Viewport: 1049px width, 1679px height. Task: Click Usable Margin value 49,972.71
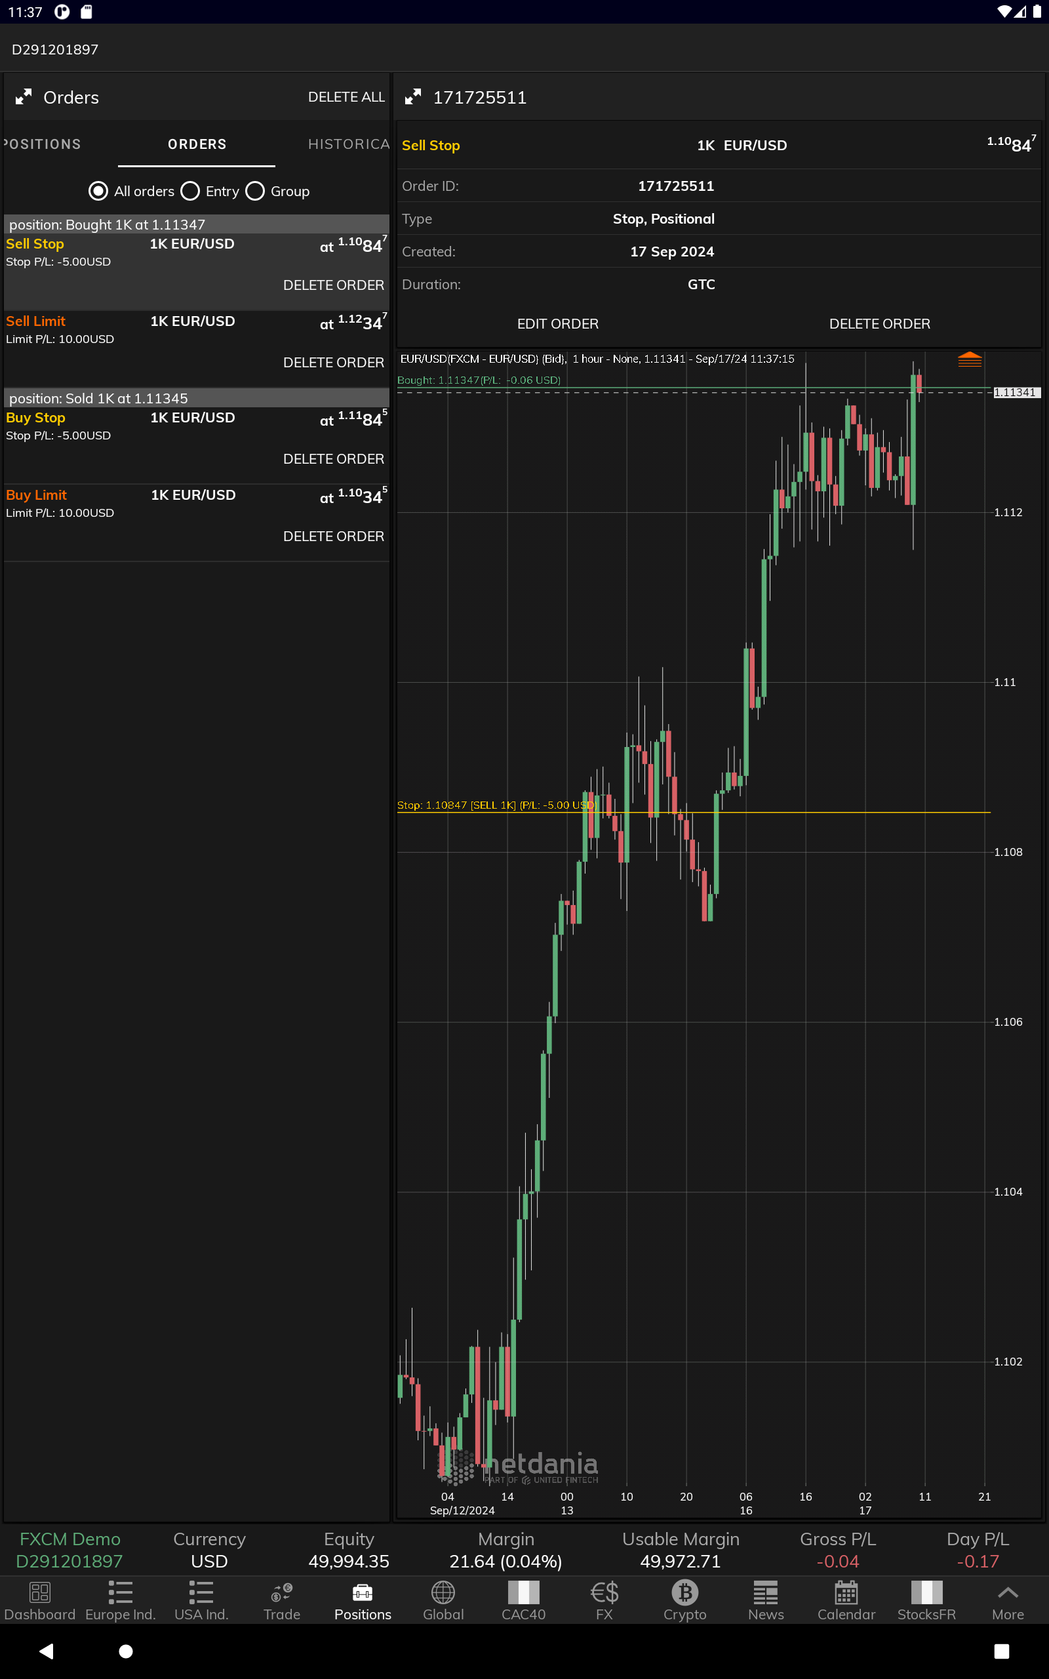click(x=681, y=1561)
